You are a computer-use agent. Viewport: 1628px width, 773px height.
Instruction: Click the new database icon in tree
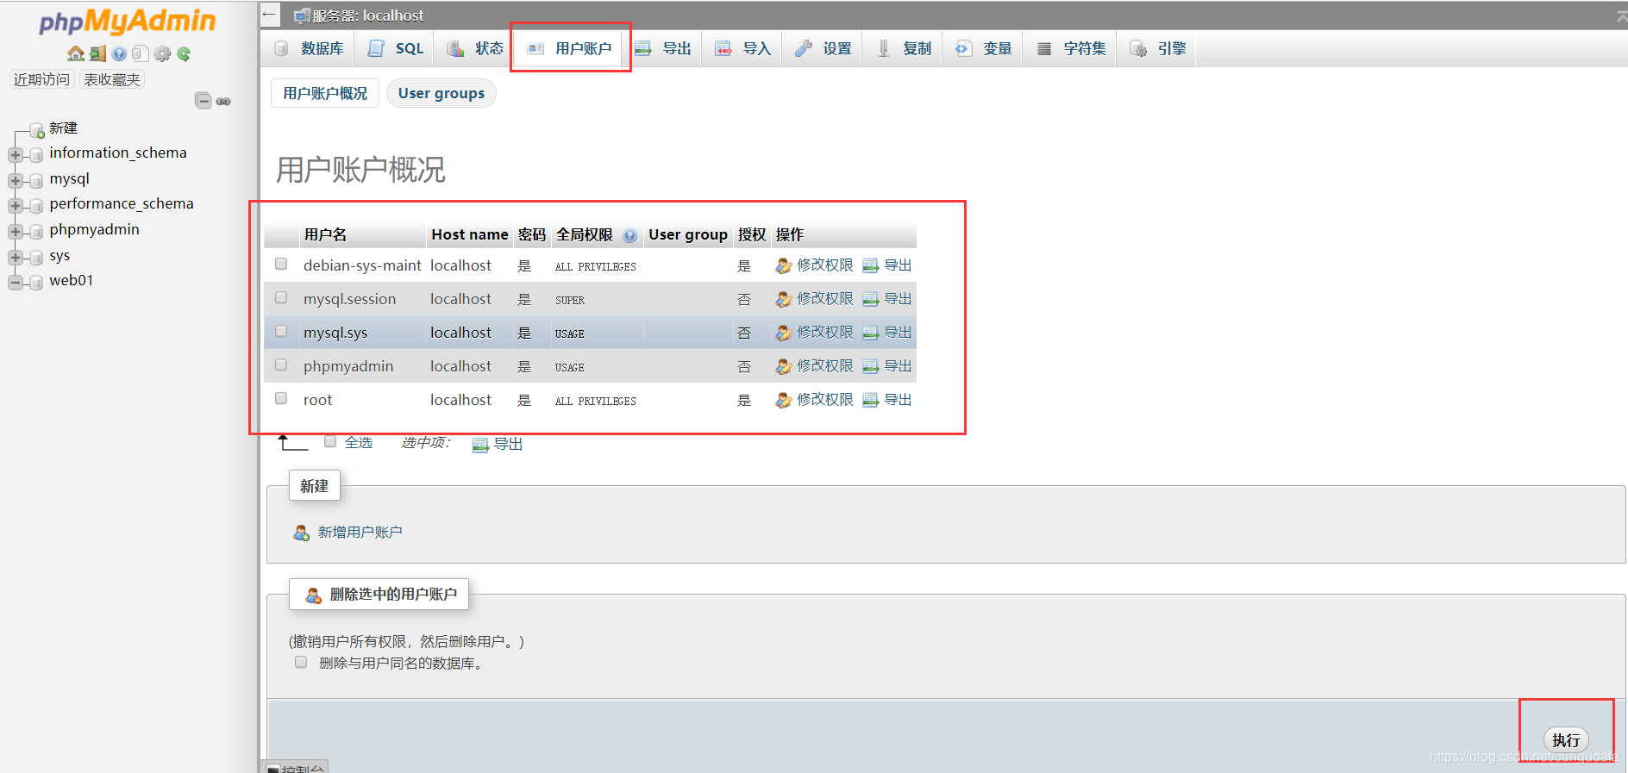click(37, 130)
